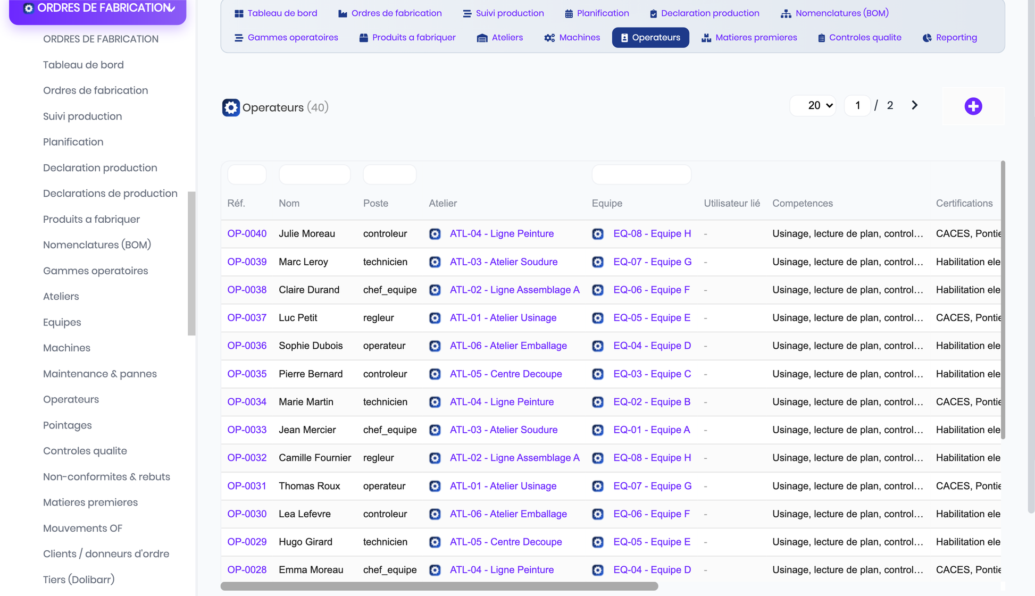
Task: Open EQ-06 - Equipe F link for Claire Durand
Action: click(x=652, y=290)
